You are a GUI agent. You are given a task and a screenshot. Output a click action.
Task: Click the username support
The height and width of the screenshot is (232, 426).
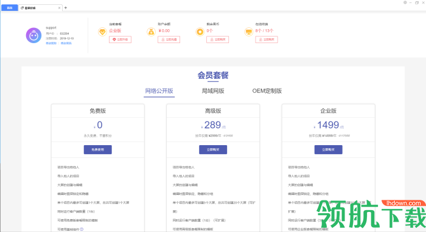click(51, 28)
